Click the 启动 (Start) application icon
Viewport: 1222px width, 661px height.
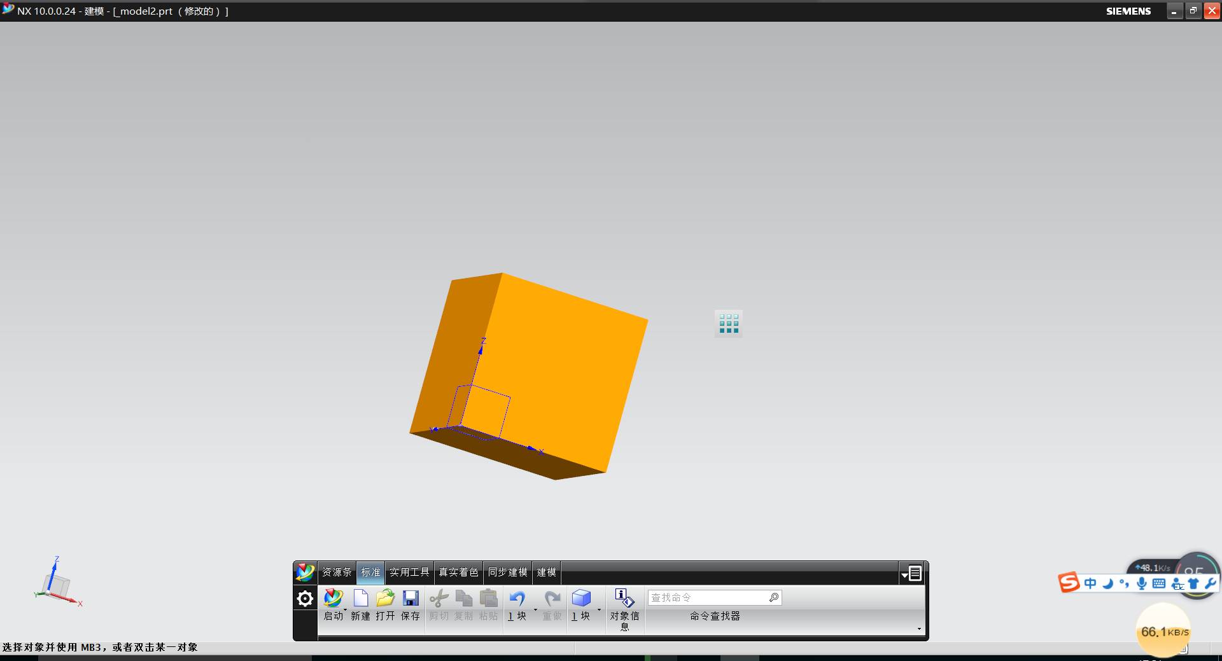pyautogui.click(x=333, y=598)
